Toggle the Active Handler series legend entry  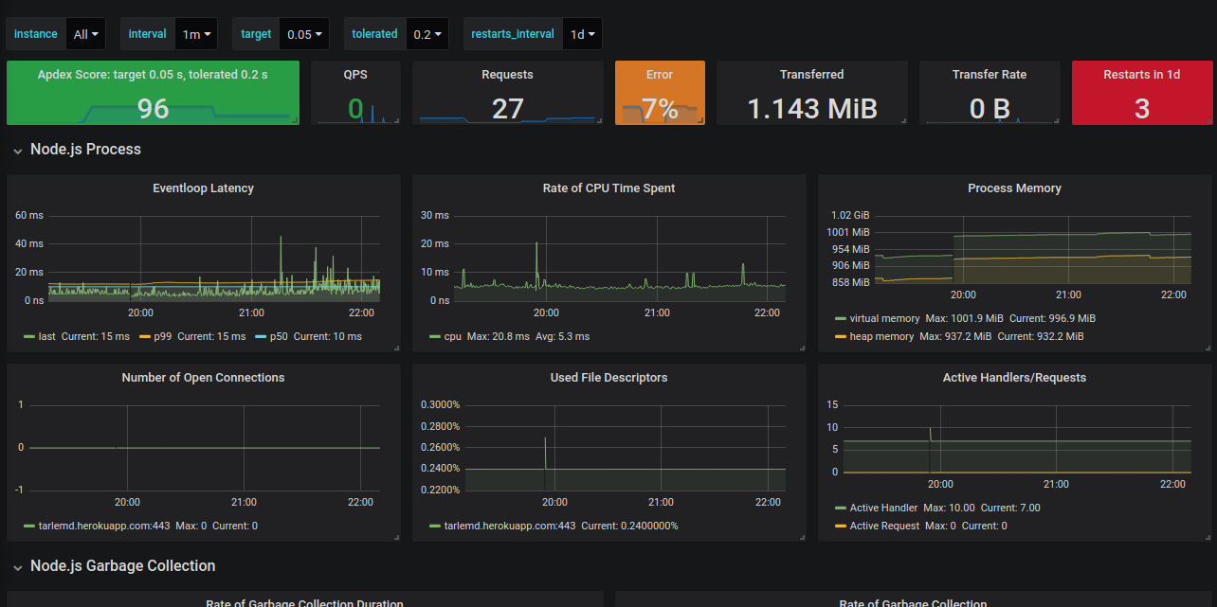point(883,508)
